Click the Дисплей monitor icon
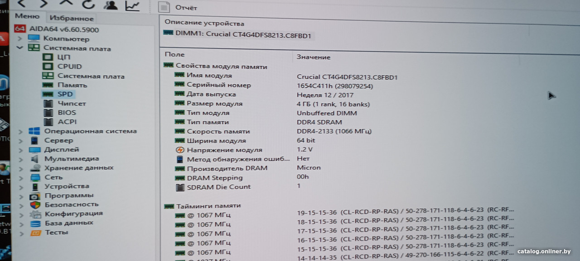 35,150
